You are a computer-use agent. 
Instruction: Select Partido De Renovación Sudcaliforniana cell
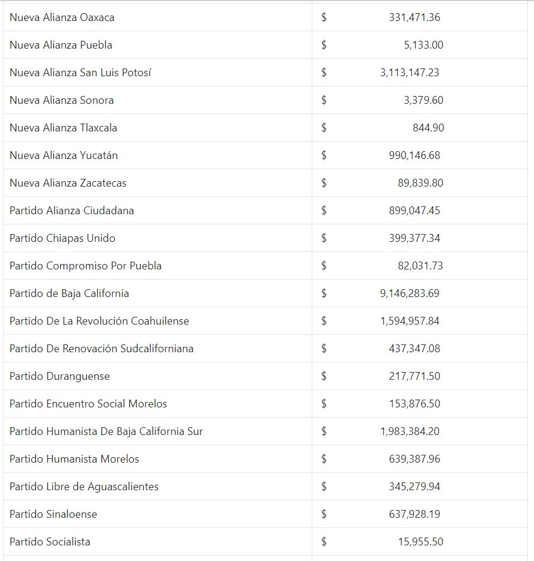coord(102,349)
